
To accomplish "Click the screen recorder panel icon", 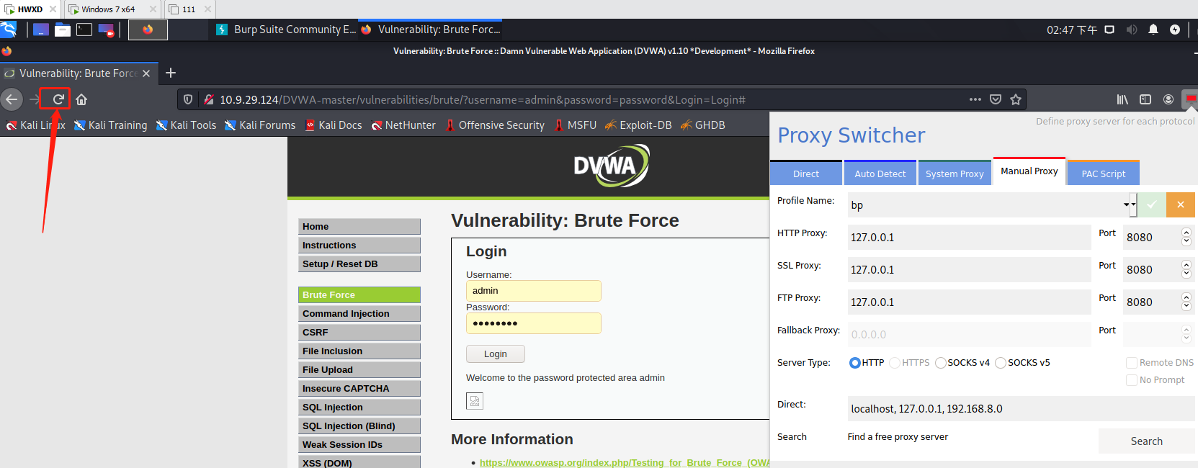I will (x=106, y=30).
